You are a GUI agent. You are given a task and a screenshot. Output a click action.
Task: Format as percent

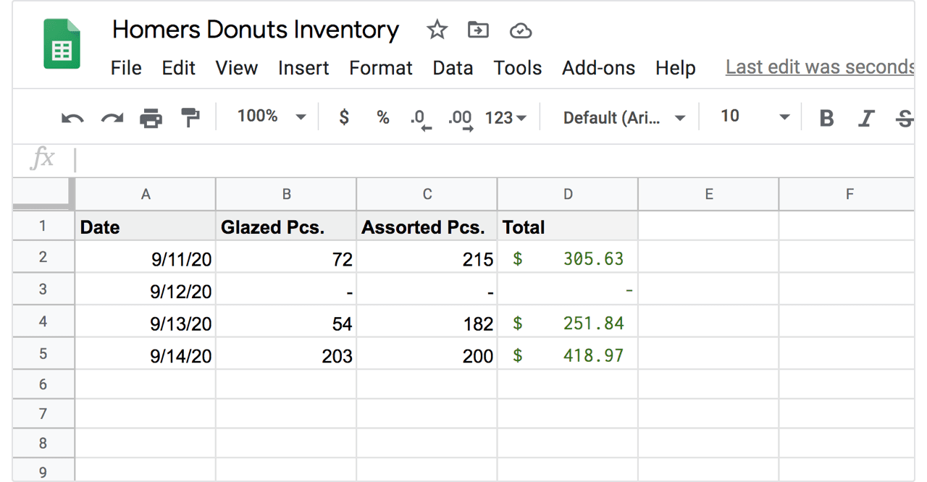tap(383, 118)
